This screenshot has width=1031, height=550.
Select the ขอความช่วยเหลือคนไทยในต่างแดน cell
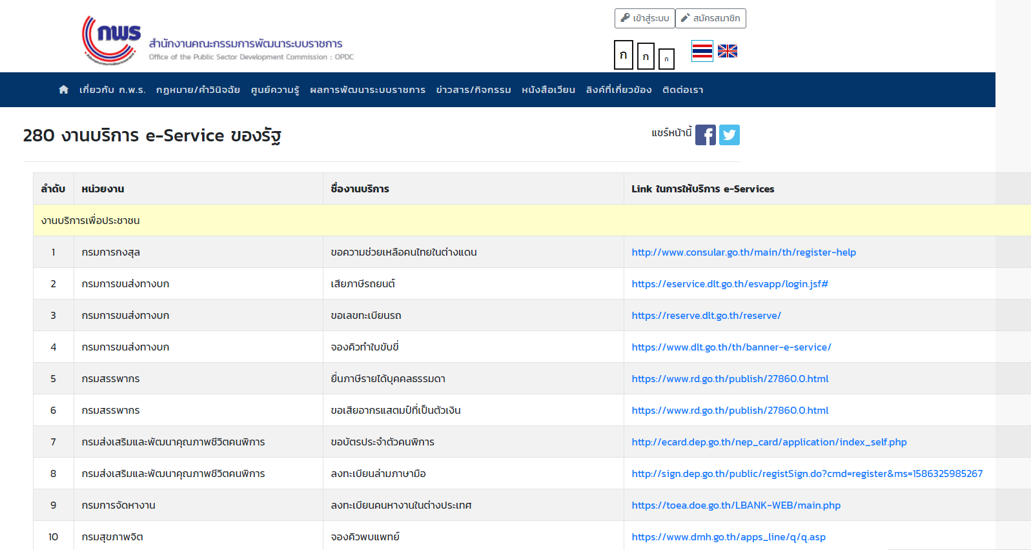click(x=473, y=252)
